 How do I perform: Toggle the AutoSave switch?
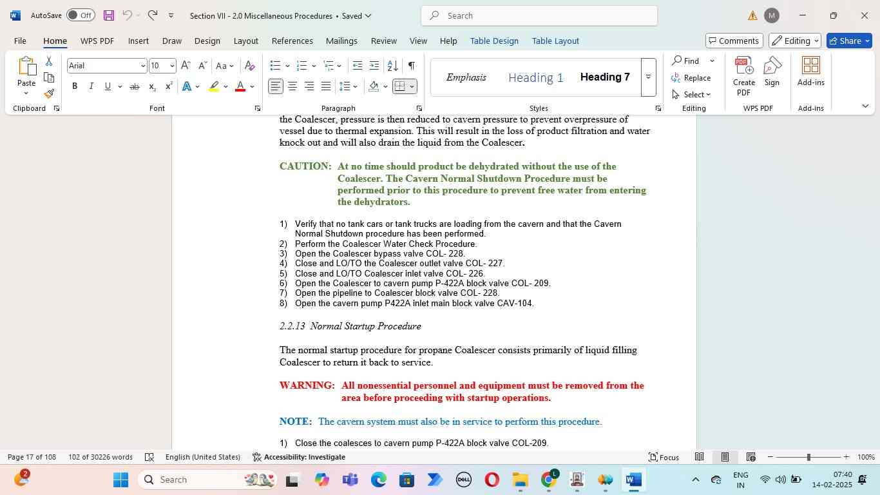[81, 15]
